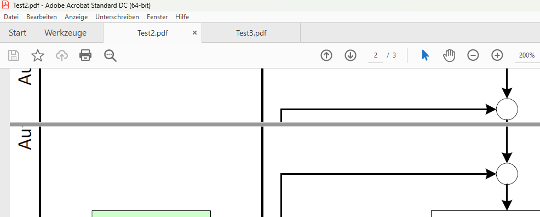Click the Save file icon
Screen dimensions: 540x217
(14, 55)
